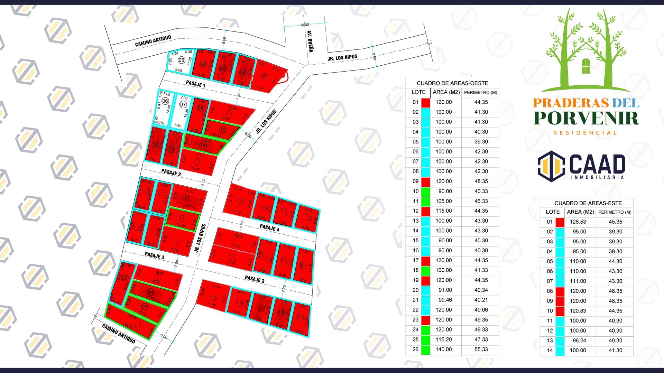Screen dimensions: 664x373
Task: Click the green swatch of Oeste lot 10
Action: point(426,192)
